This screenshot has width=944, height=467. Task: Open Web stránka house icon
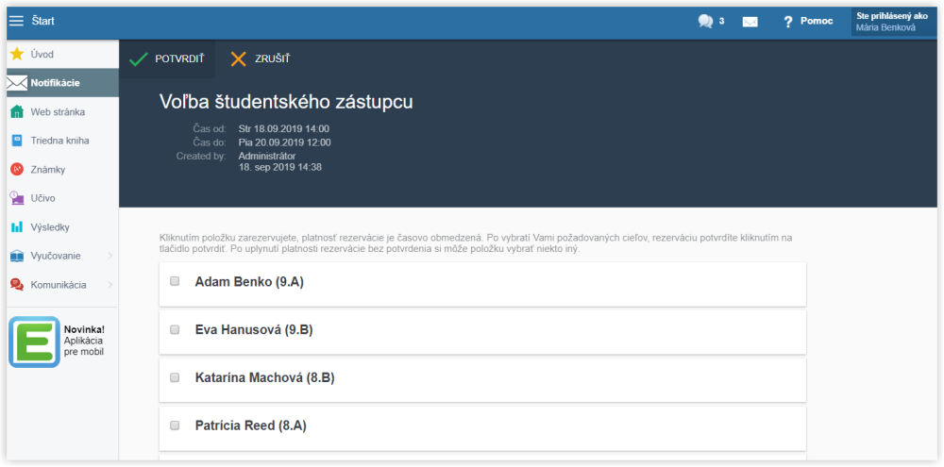tap(17, 112)
